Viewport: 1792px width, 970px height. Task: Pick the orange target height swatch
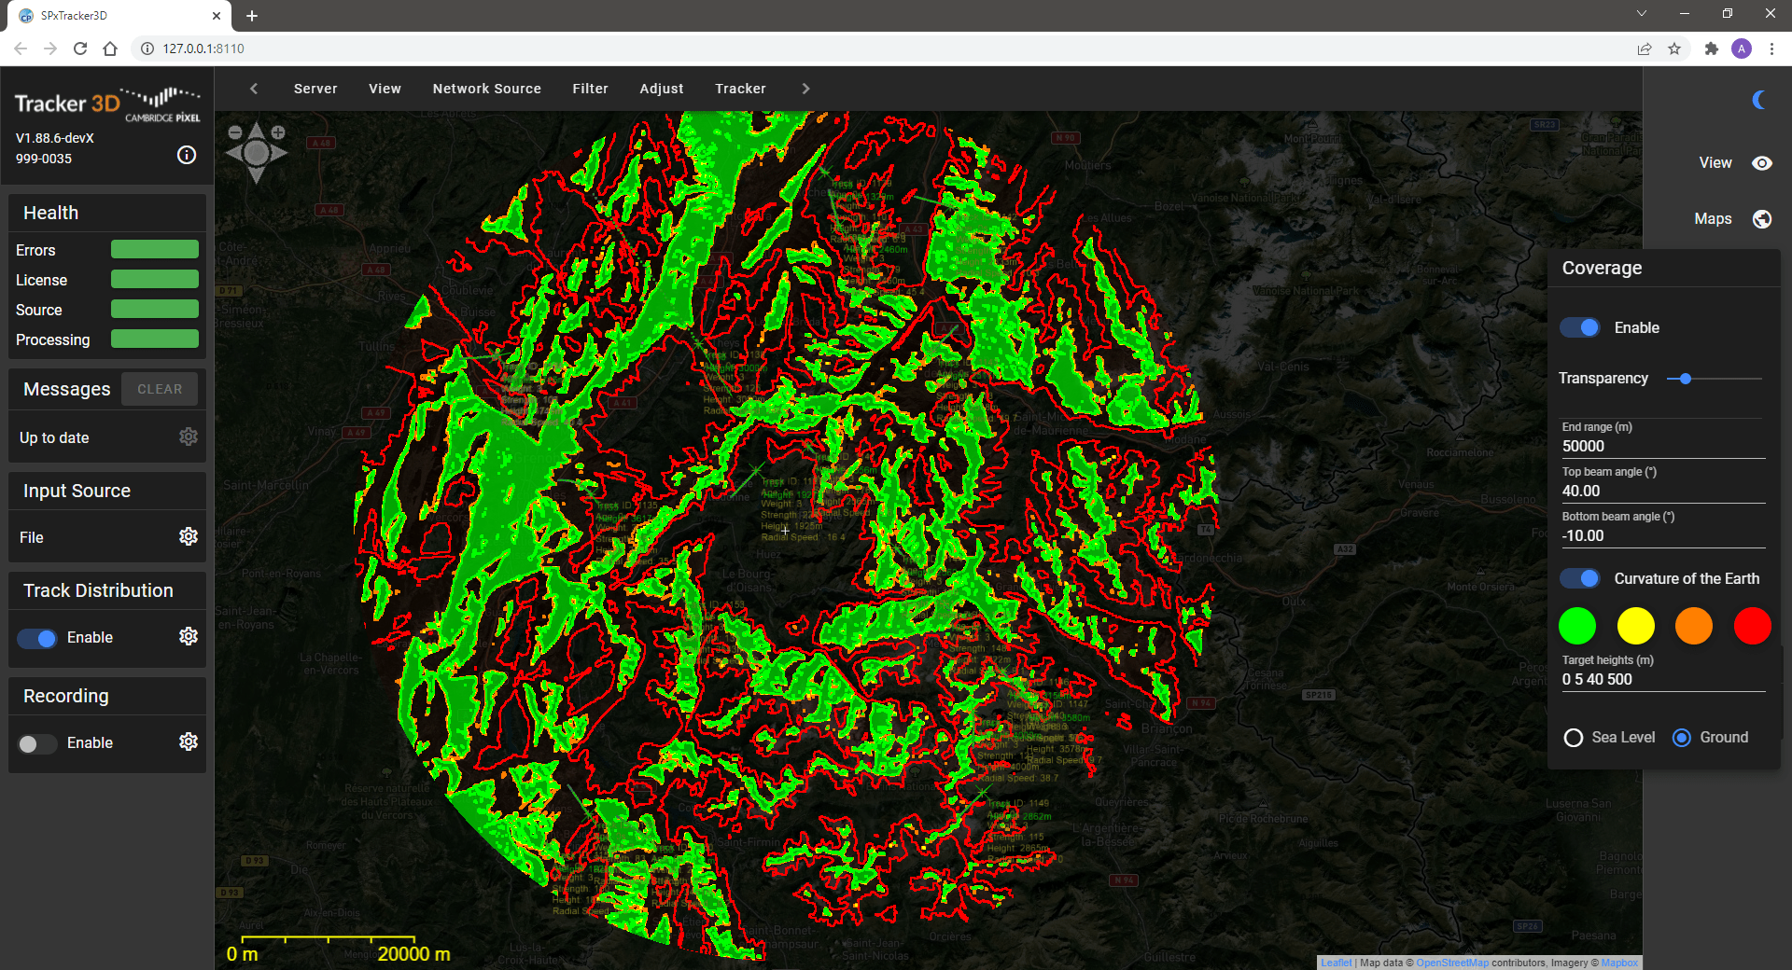[1693, 626]
